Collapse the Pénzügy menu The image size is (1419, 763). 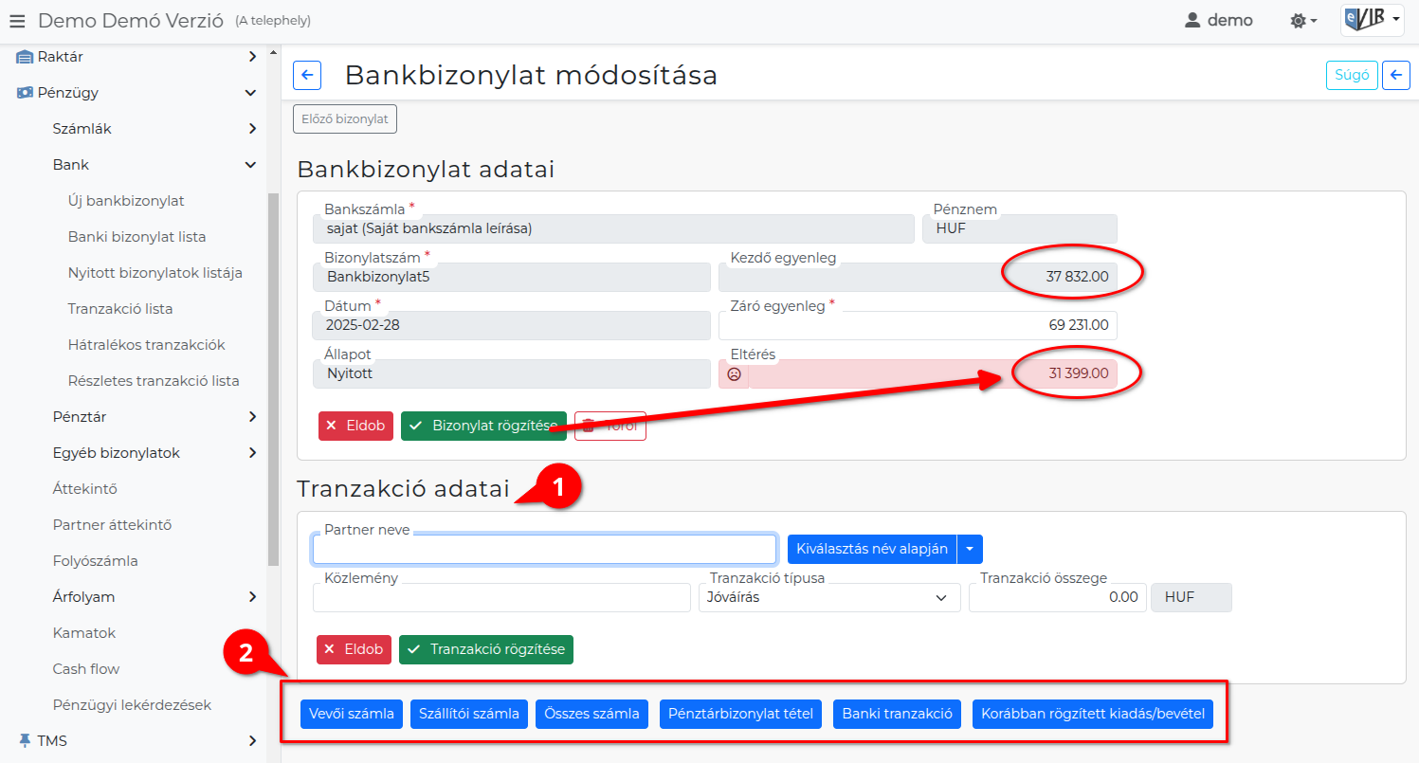(250, 93)
